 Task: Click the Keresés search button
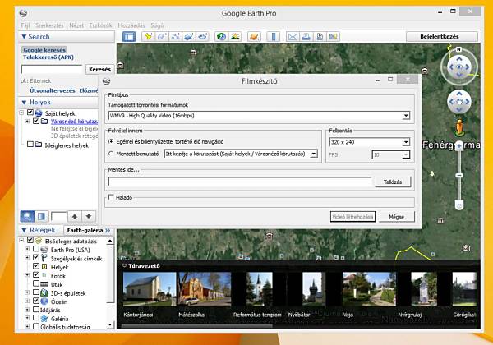[99, 70]
